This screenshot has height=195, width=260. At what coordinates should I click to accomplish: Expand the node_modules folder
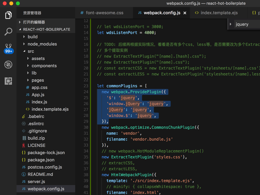click(42, 44)
